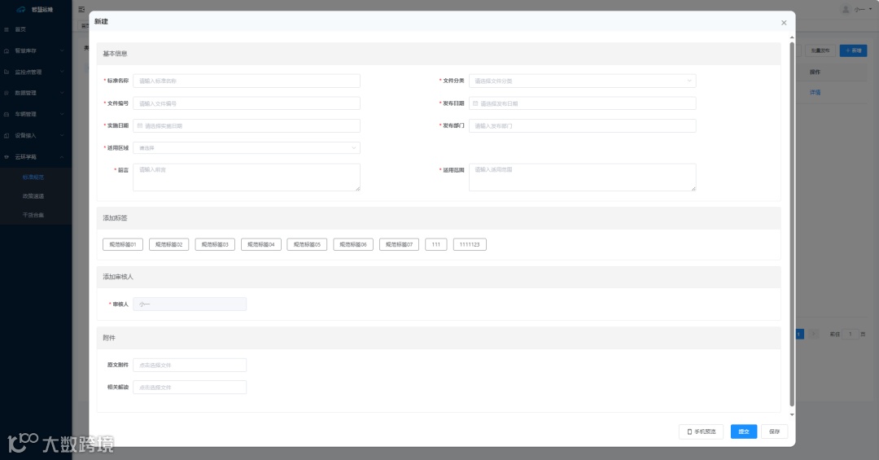Screen dimensions: 879x460
Task: Expand the 智慧库存 menu chevron
Action: coord(62,50)
